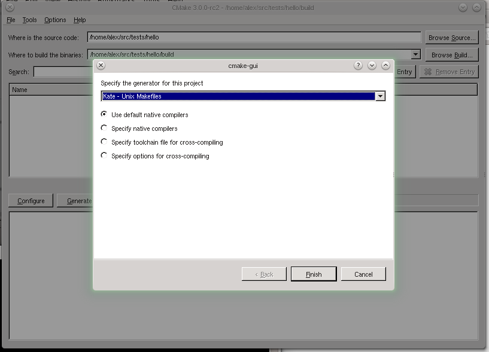The image size is (489, 352).
Task: Close the cmake-gui dialog with X icon
Action: coord(101,66)
